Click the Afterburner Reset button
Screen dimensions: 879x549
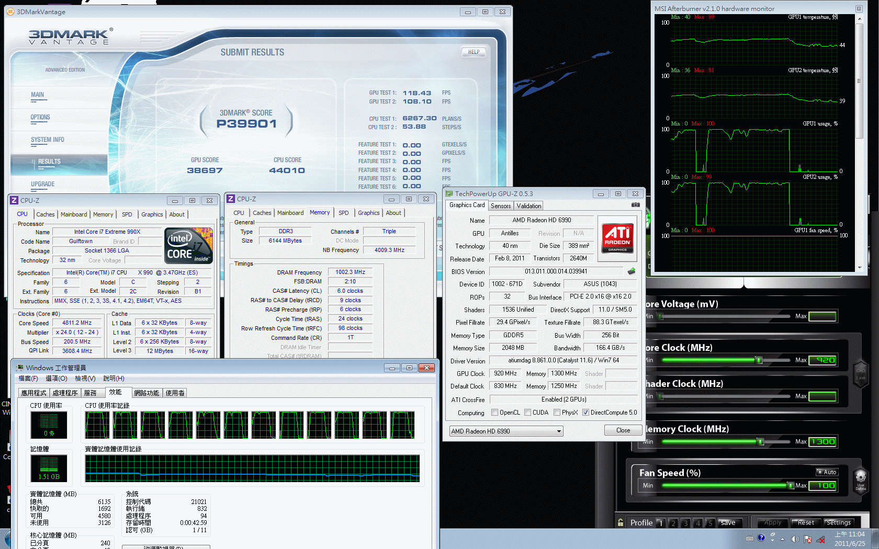[x=806, y=523]
